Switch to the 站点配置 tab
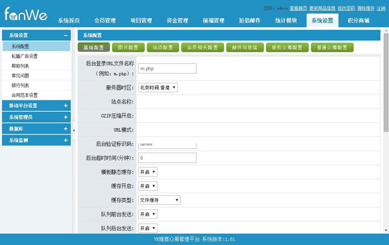The image size is (389, 245). pos(163,47)
